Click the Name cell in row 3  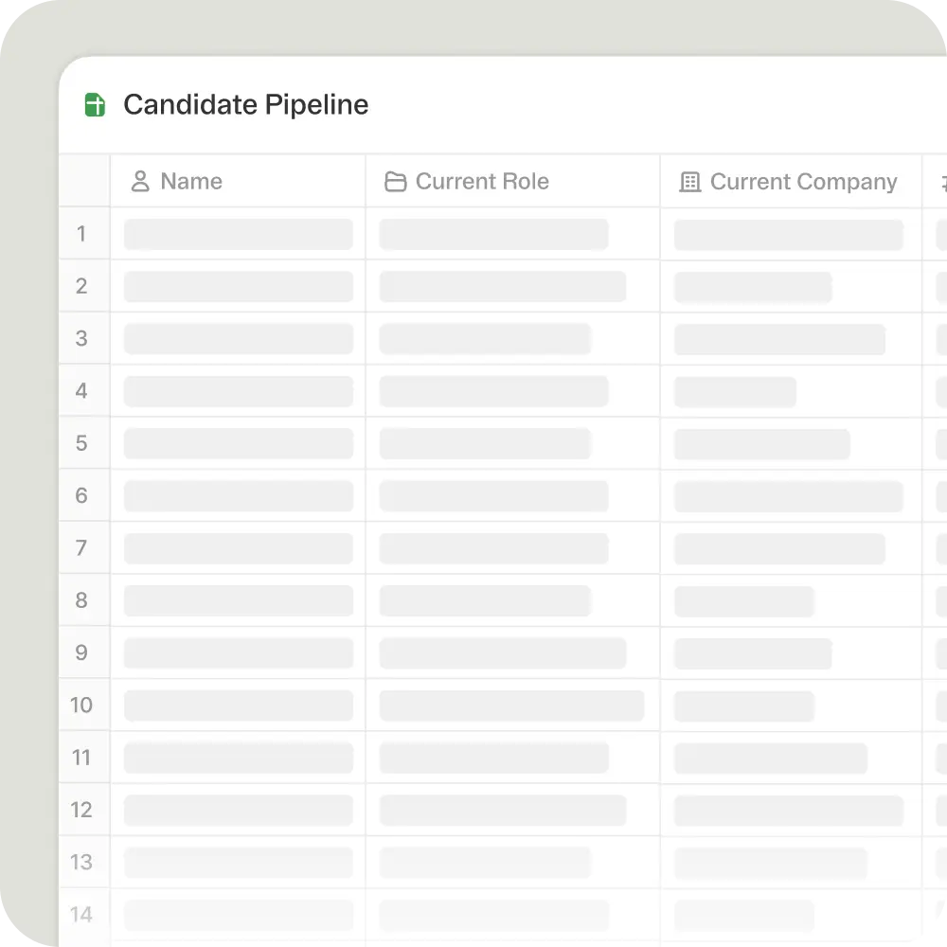(x=238, y=338)
